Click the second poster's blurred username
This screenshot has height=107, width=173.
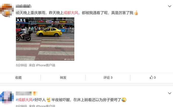click(x=24, y=93)
